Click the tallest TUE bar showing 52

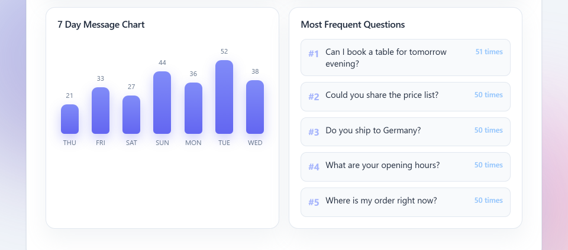[x=224, y=97]
